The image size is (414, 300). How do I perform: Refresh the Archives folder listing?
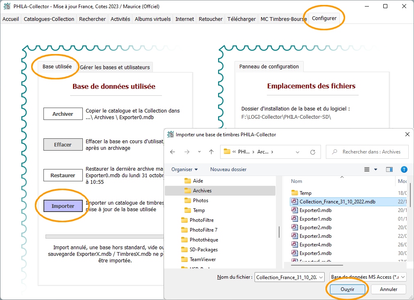(x=313, y=152)
